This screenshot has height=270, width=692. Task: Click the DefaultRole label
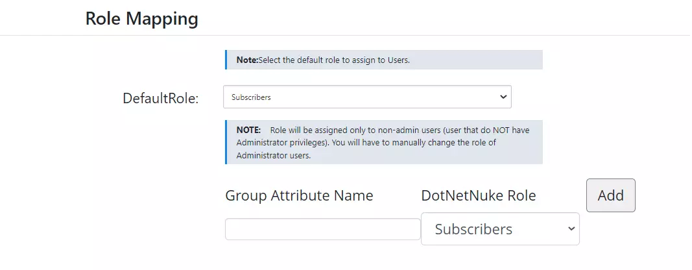[x=161, y=98]
